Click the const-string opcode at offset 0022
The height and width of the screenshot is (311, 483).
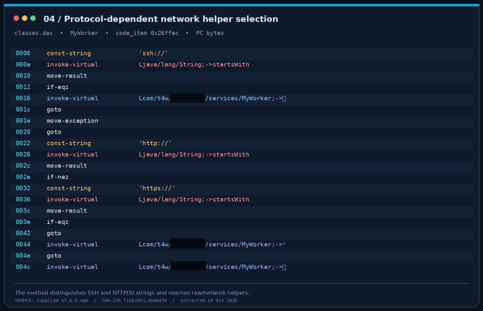click(69, 143)
